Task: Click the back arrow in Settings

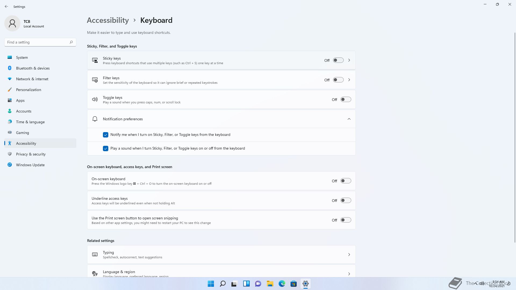Action: (6, 6)
